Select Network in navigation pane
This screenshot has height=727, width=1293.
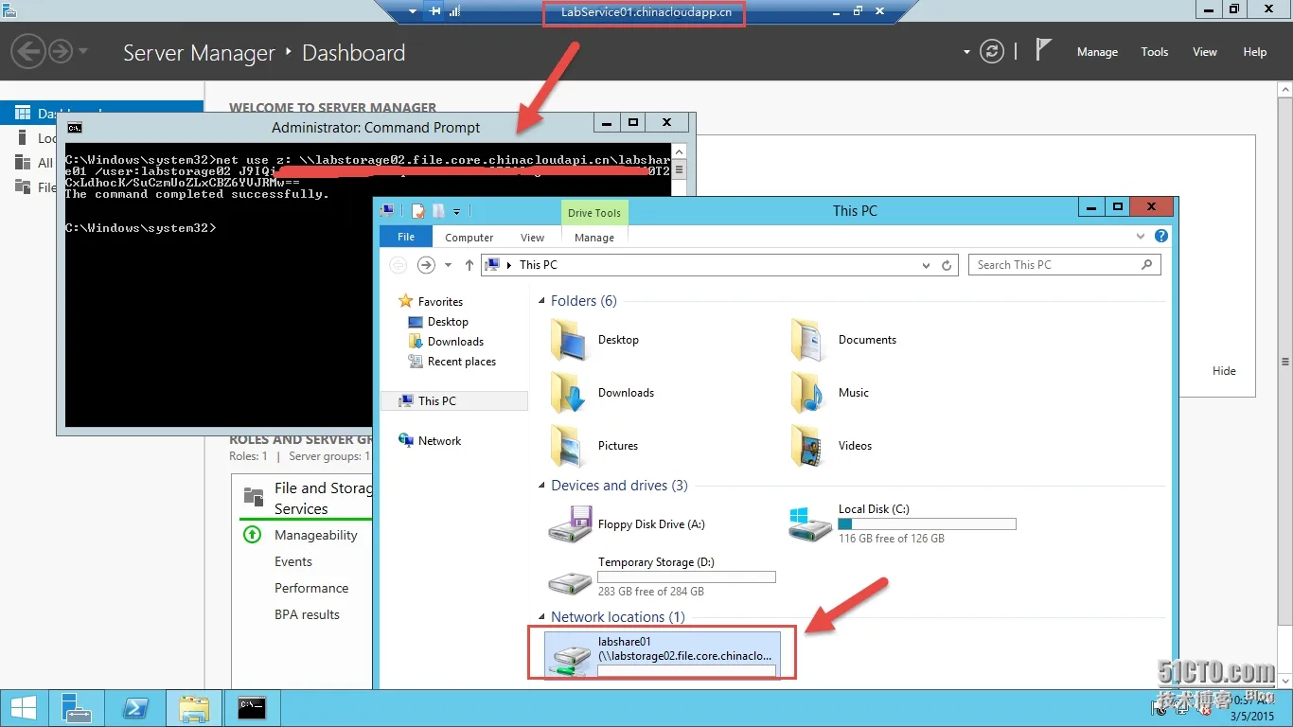(439, 441)
